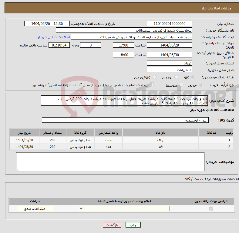Click remaining time field 01:10:54
Image resolution: width=239 pixels, height=233 pixels.
pyautogui.click(x=59, y=45)
